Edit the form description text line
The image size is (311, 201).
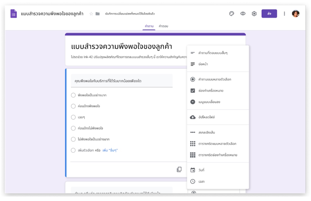129,57
